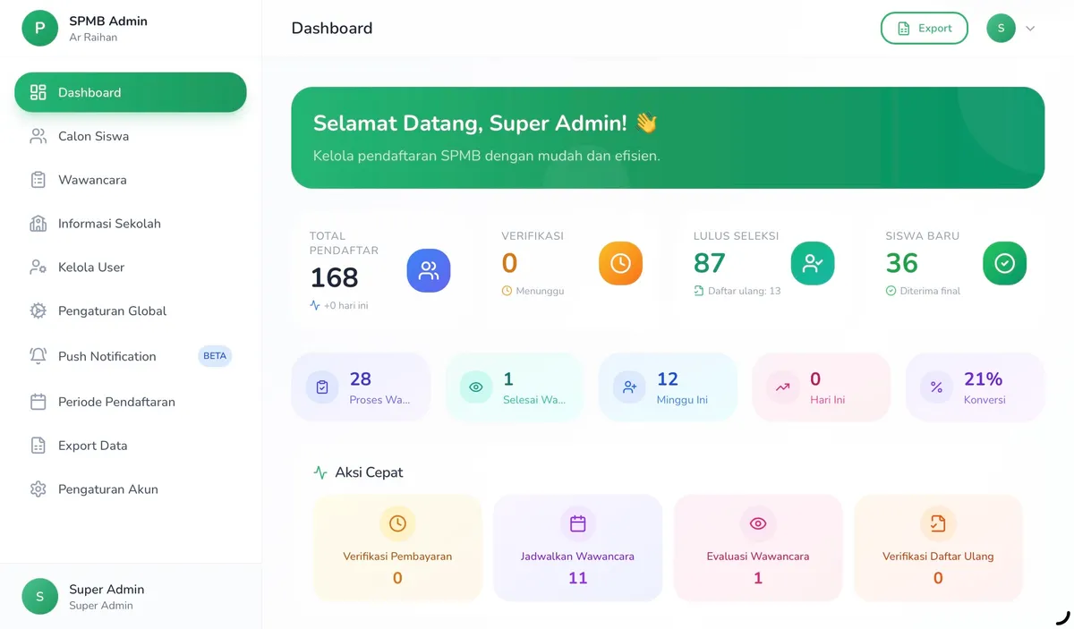Open the Total Pendaftar users icon
1074x629 pixels.
point(428,270)
